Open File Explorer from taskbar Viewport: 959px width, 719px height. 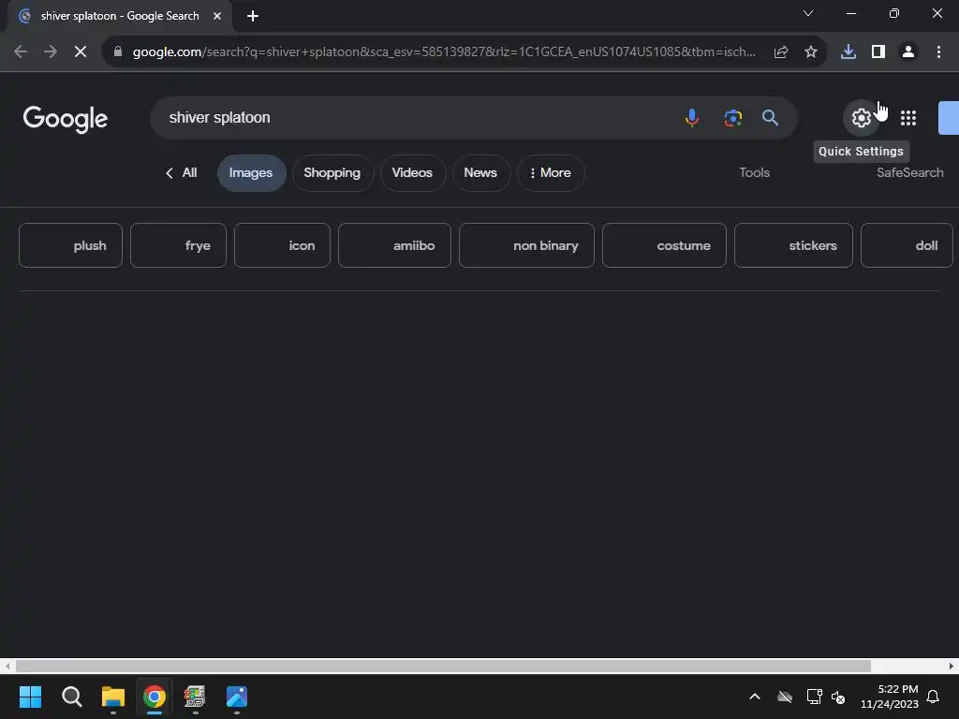(x=113, y=697)
